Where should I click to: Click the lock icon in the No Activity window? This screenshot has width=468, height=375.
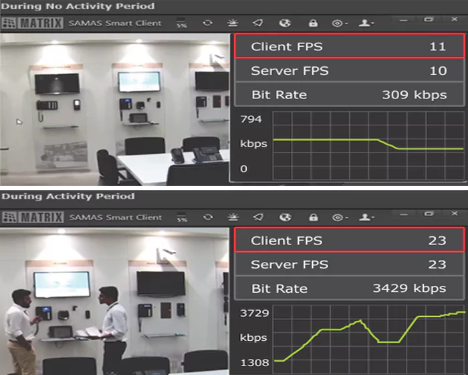312,23
